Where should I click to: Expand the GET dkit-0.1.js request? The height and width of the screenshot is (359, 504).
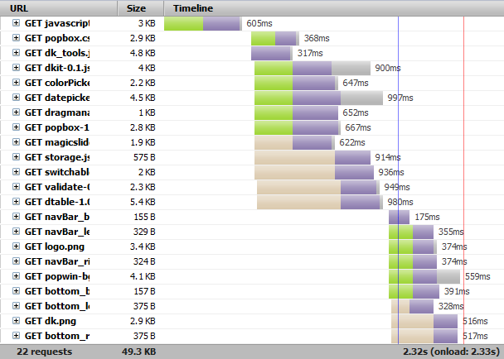[x=16, y=68]
